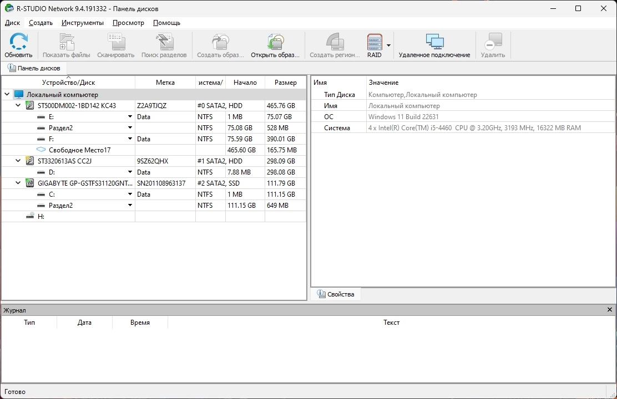617x399 pixels.
Task: Close the Журнал panel
Action: click(610, 310)
